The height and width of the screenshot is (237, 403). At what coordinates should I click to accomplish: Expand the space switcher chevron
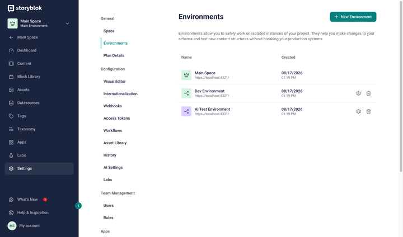67,23
